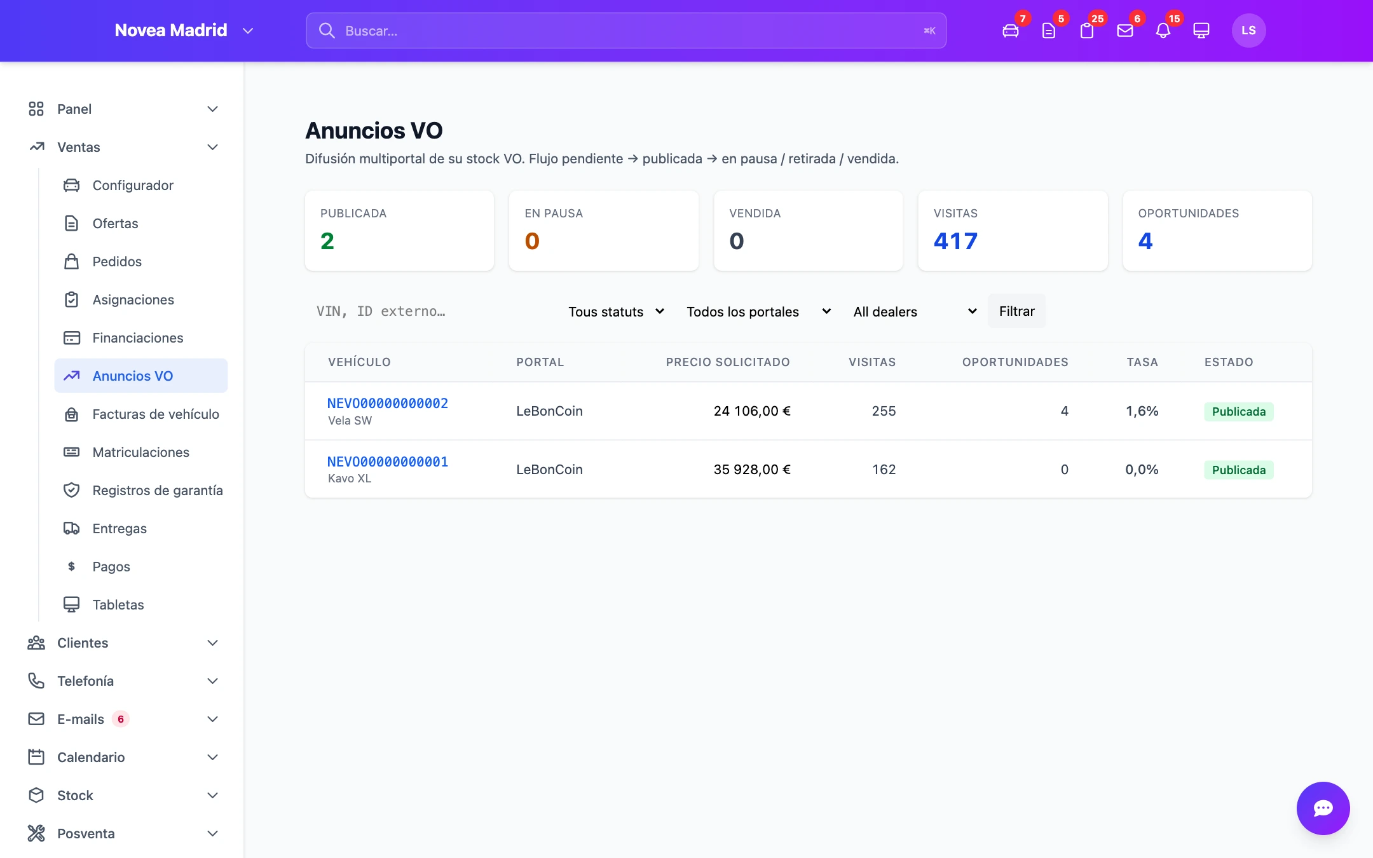Click the Oportunidades stat card

[x=1217, y=231]
